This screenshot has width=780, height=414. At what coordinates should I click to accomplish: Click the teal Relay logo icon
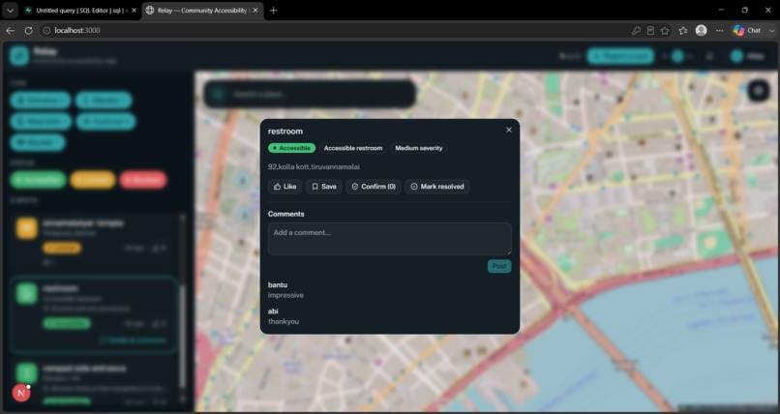coord(19,56)
